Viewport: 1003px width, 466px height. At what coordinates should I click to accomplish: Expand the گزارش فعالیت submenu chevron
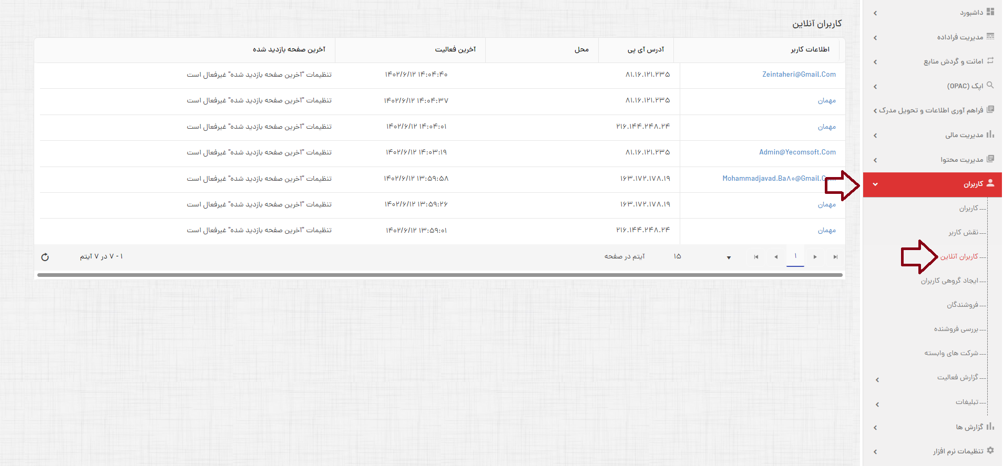tap(877, 380)
